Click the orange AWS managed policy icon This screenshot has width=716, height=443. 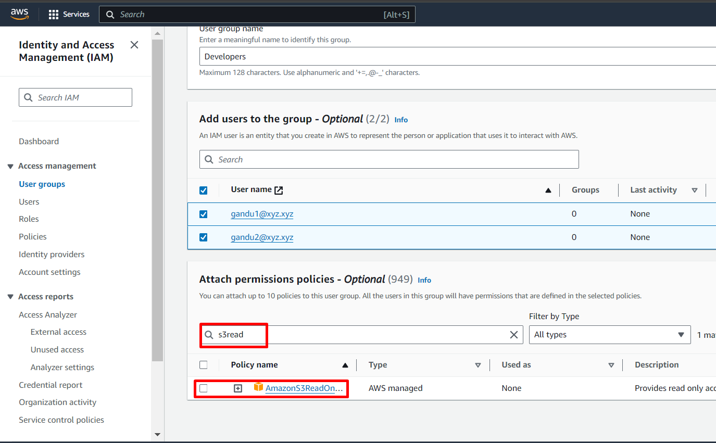pyautogui.click(x=258, y=387)
